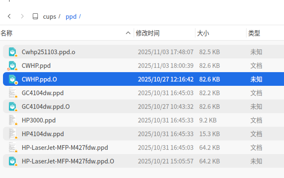The width and height of the screenshot is (284, 178).
Task: Click the CWHP.ppd.O file icon
Action: pos(12,79)
